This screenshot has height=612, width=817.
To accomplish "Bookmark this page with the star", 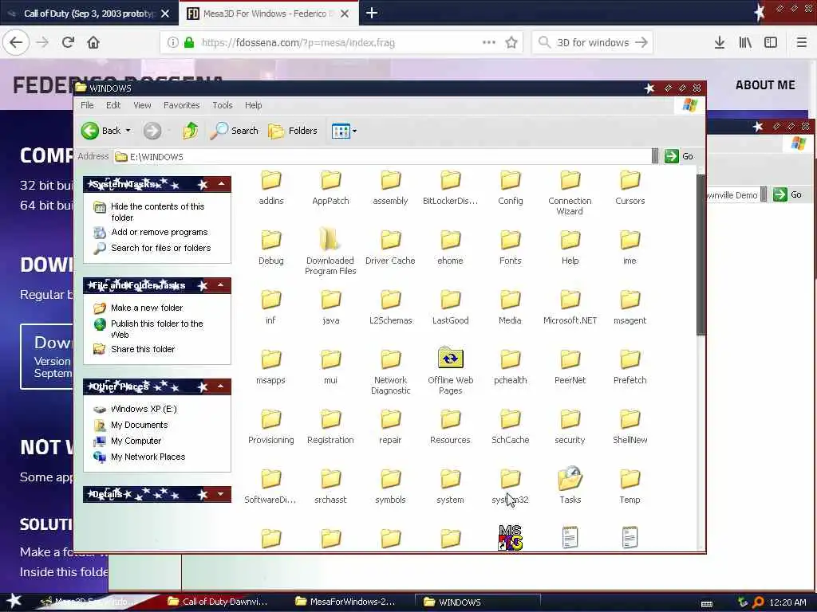I will coord(511,43).
